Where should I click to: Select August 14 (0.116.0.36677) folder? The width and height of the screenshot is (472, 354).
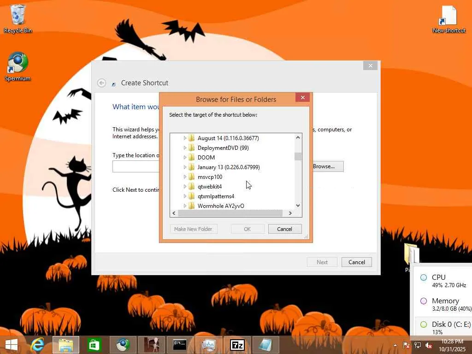coord(228,138)
